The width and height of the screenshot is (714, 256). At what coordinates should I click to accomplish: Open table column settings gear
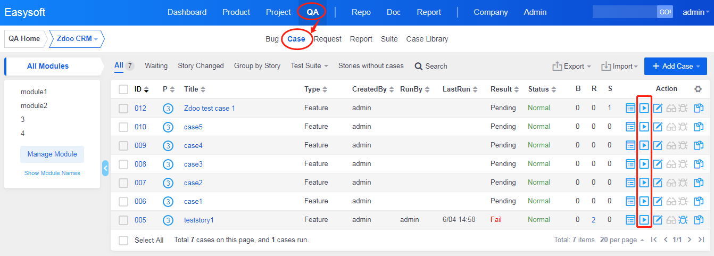pyautogui.click(x=699, y=89)
